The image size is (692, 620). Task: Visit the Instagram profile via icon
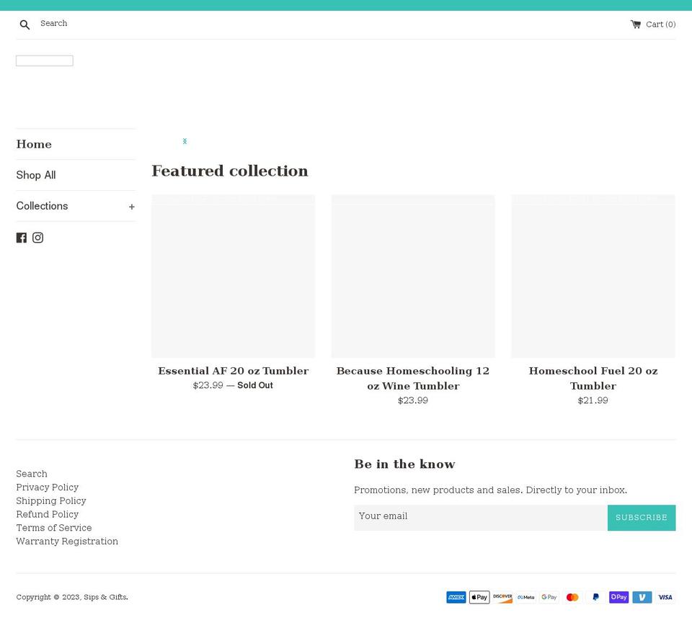pos(38,238)
